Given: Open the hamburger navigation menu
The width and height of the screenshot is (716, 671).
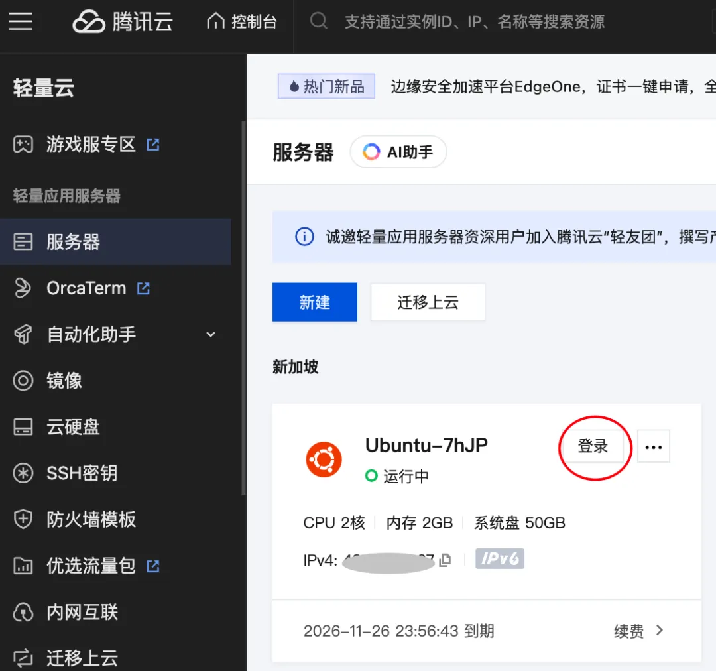Looking at the screenshot, I should click(21, 21).
